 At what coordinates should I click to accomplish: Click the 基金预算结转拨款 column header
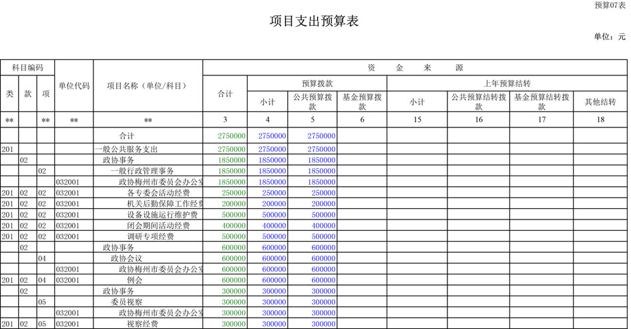[x=542, y=102]
